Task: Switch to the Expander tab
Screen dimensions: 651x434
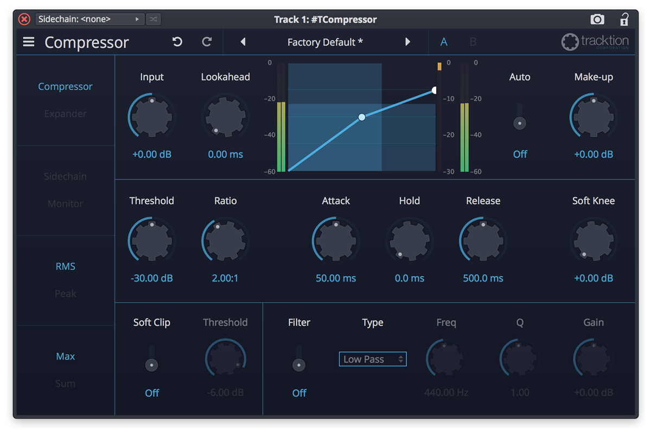Action: pyautogui.click(x=65, y=113)
